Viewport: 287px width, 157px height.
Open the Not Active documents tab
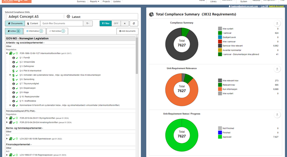pos(57,31)
